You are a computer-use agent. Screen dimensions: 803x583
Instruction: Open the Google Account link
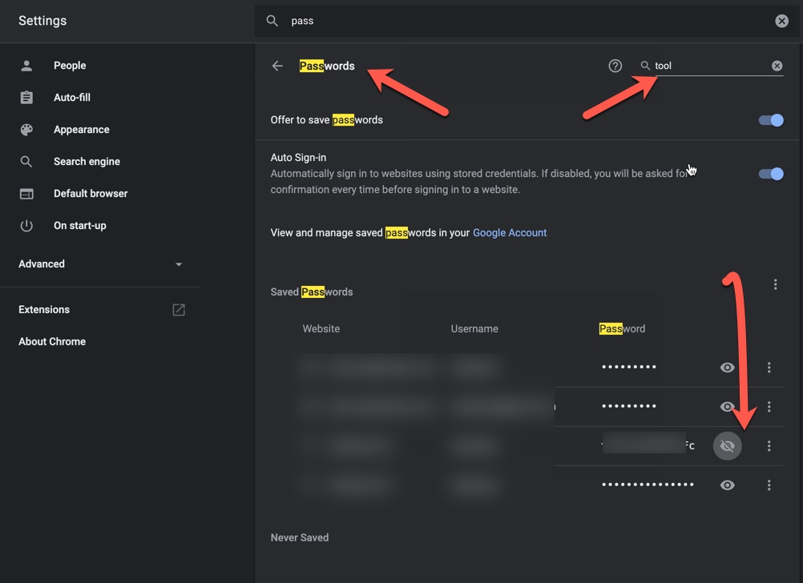(510, 233)
